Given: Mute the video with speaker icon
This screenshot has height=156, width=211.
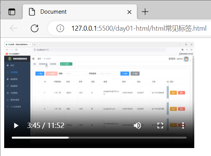Looking at the screenshot, I should click(x=137, y=126).
